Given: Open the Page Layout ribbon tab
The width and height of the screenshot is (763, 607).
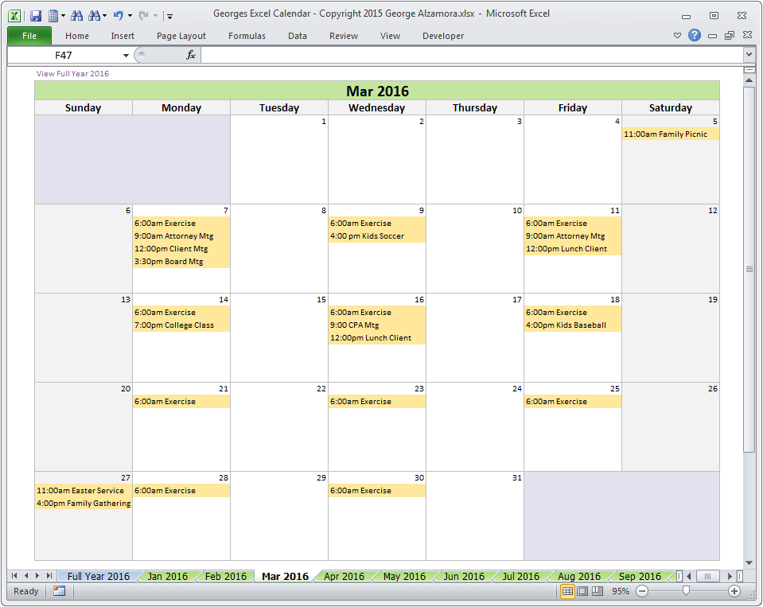Looking at the screenshot, I should [x=181, y=36].
